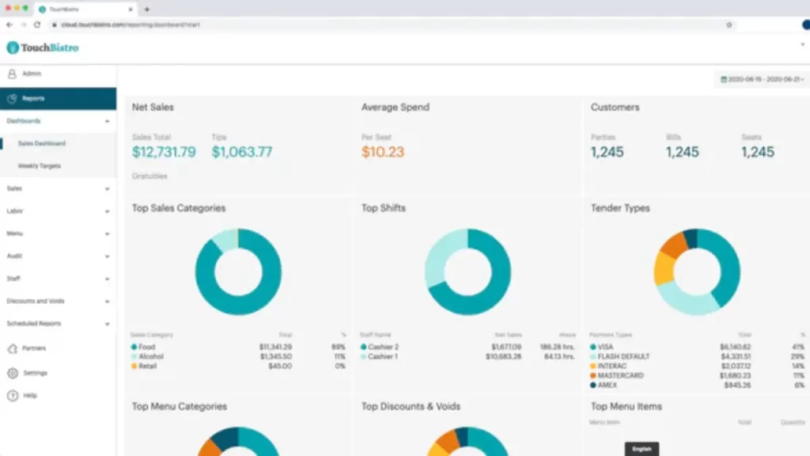Open a new browser tab with plus icon

(x=147, y=9)
